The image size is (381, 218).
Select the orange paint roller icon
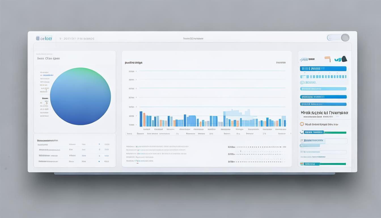tap(328, 59)
